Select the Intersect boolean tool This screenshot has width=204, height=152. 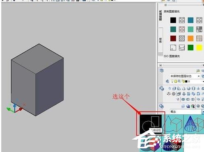[x=193, y=99]
